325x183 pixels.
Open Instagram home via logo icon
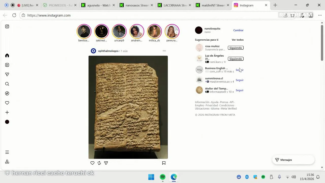click(7, 26)
